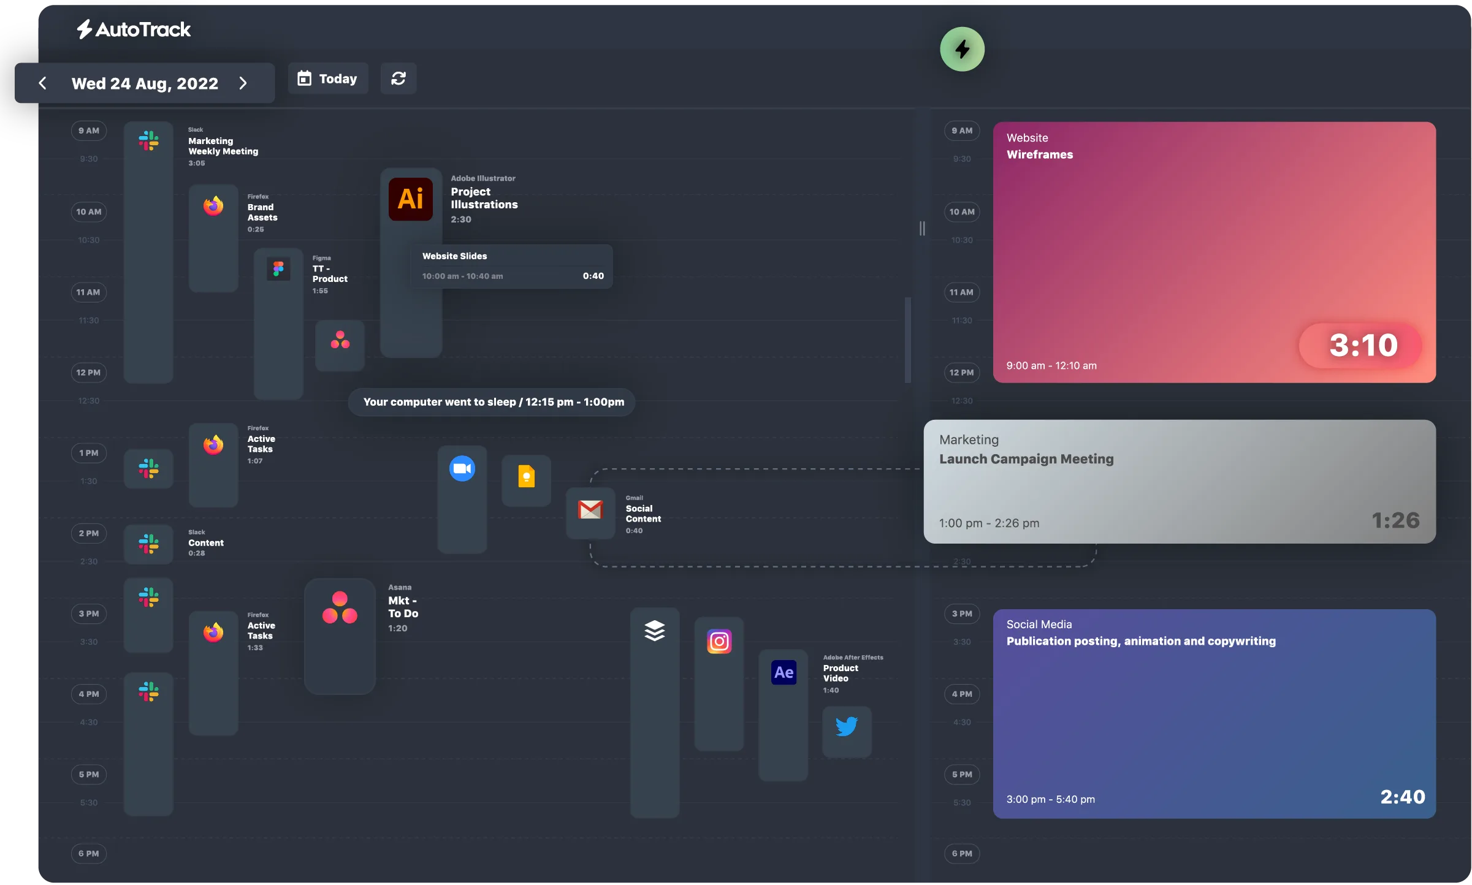
Task: Go to the previous day arrow
Action: tap(42, 83)
